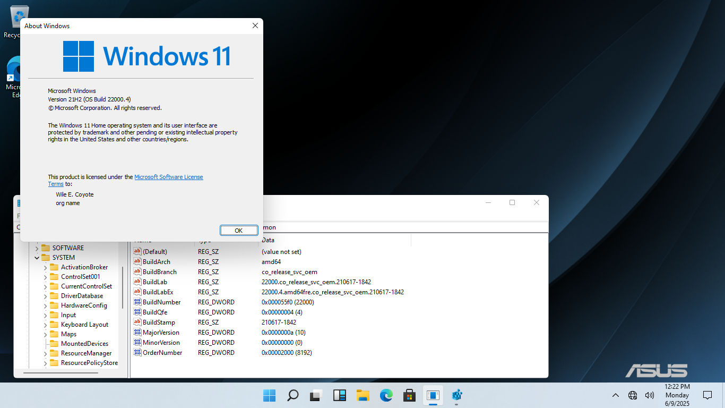Viewport: 725px width, 408px height.
Task: Show hidden system tray icons chevron
Action: pyautogui.click(x=616, y=395)
